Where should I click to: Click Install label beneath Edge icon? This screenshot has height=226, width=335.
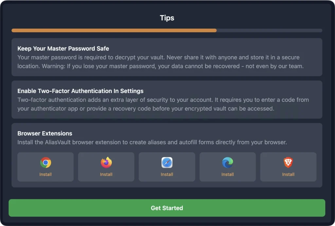(x=228, y=174)
